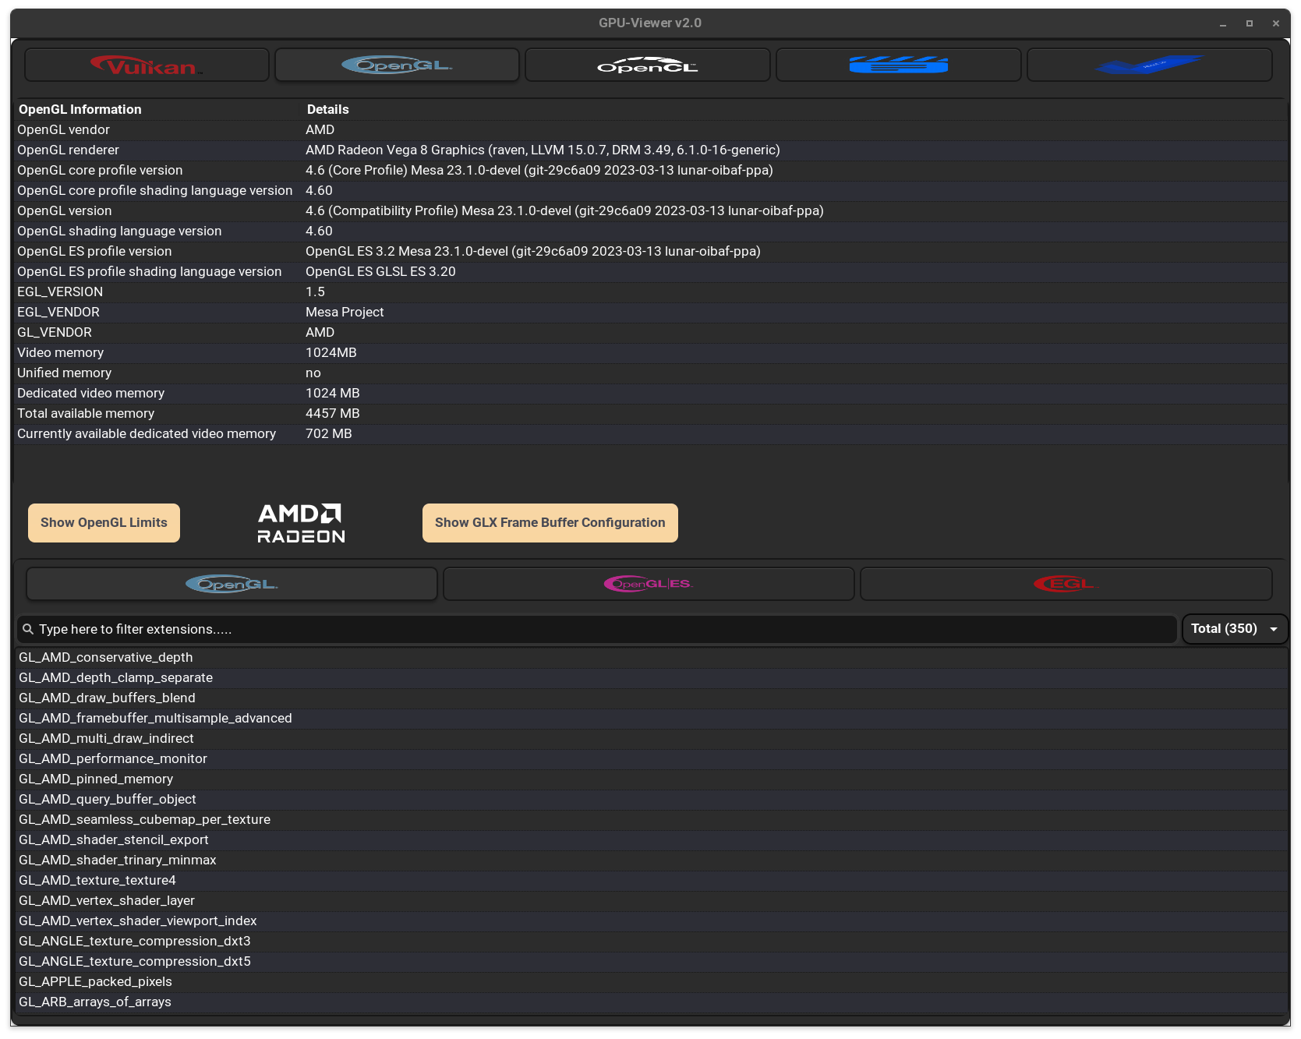Open the OpenCL tab
The image size is (1301, 1039).
(647, 65)
